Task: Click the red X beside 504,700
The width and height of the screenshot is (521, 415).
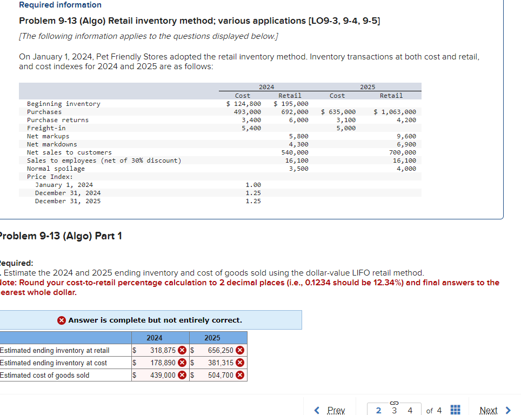Action: coord(239,374)
